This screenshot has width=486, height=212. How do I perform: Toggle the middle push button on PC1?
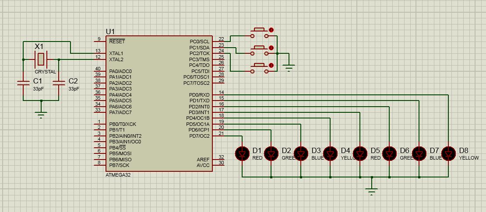(260, 51)
